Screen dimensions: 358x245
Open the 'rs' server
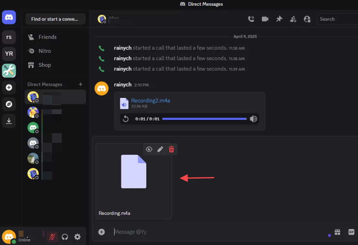pyautogui.click(x=9, y=37)
